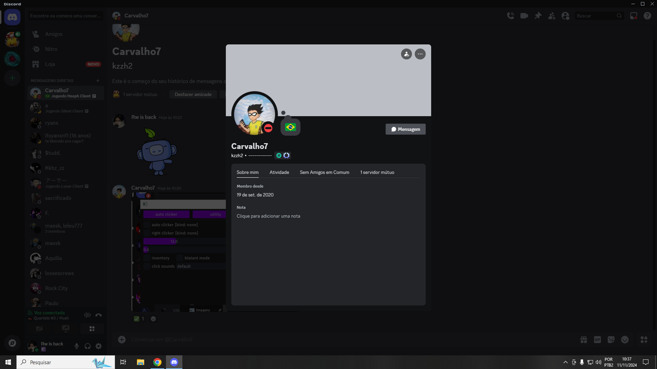Open the Loja shop page
The image size is (657, 369).
click(x=66, y=64)
